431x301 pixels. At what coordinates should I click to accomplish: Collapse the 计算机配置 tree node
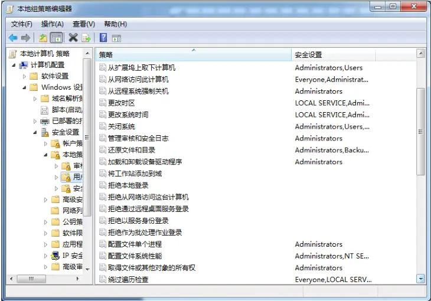14,65
